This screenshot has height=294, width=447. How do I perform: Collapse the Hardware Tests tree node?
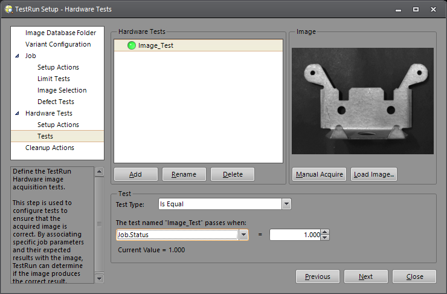point(17,113)
